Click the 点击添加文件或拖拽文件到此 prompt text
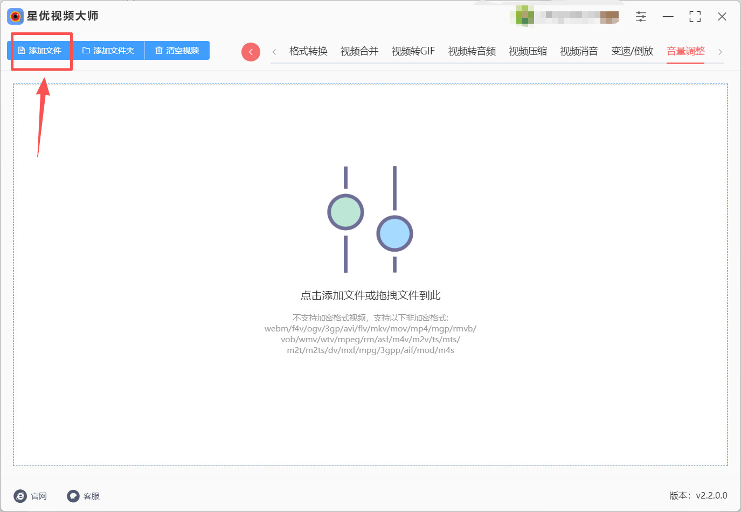 (x=370, y=295)
